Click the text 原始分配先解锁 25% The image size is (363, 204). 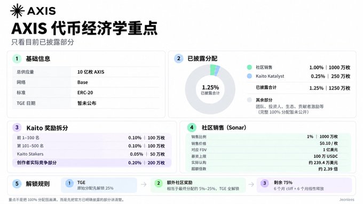tap(96, 189)
